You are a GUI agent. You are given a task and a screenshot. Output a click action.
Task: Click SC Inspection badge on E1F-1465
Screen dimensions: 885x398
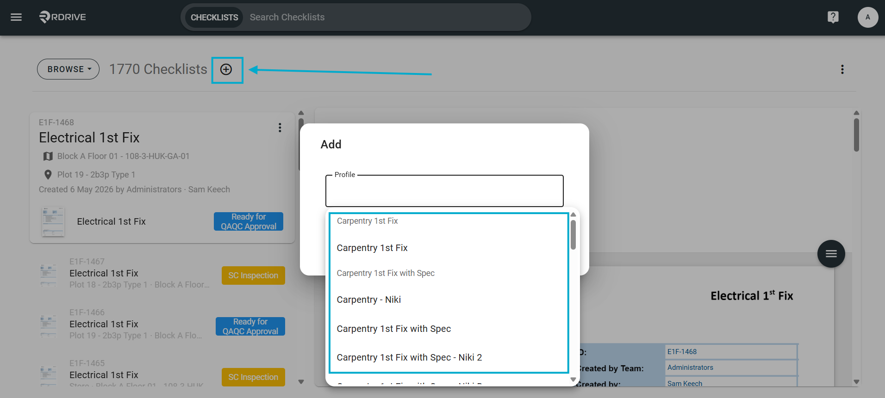pos(253,377)
